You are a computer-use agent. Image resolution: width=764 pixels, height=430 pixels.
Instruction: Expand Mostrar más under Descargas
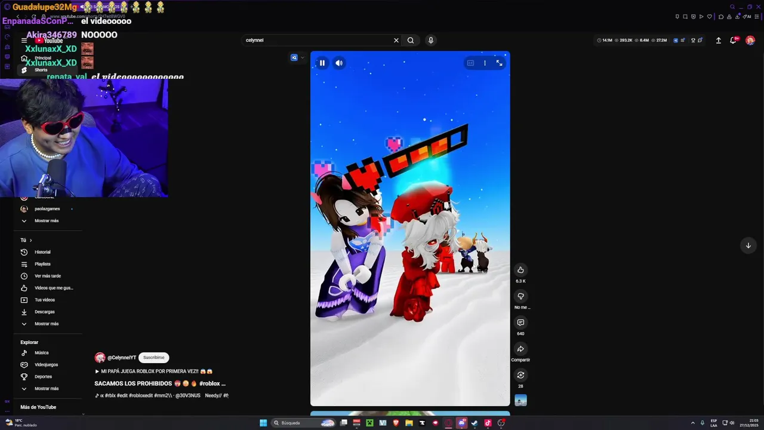47,324
